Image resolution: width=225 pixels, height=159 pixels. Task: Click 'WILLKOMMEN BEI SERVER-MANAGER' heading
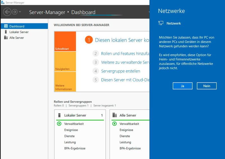(x=82, y=25)
